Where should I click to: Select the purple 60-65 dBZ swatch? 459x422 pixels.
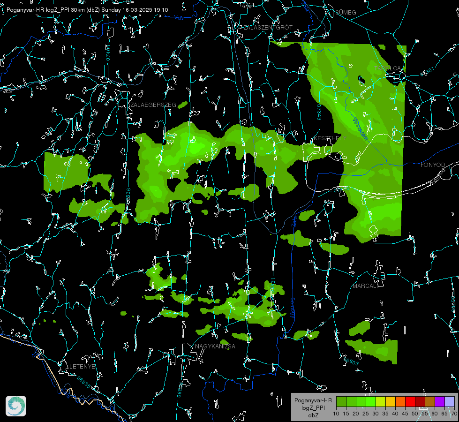[440, 401]
